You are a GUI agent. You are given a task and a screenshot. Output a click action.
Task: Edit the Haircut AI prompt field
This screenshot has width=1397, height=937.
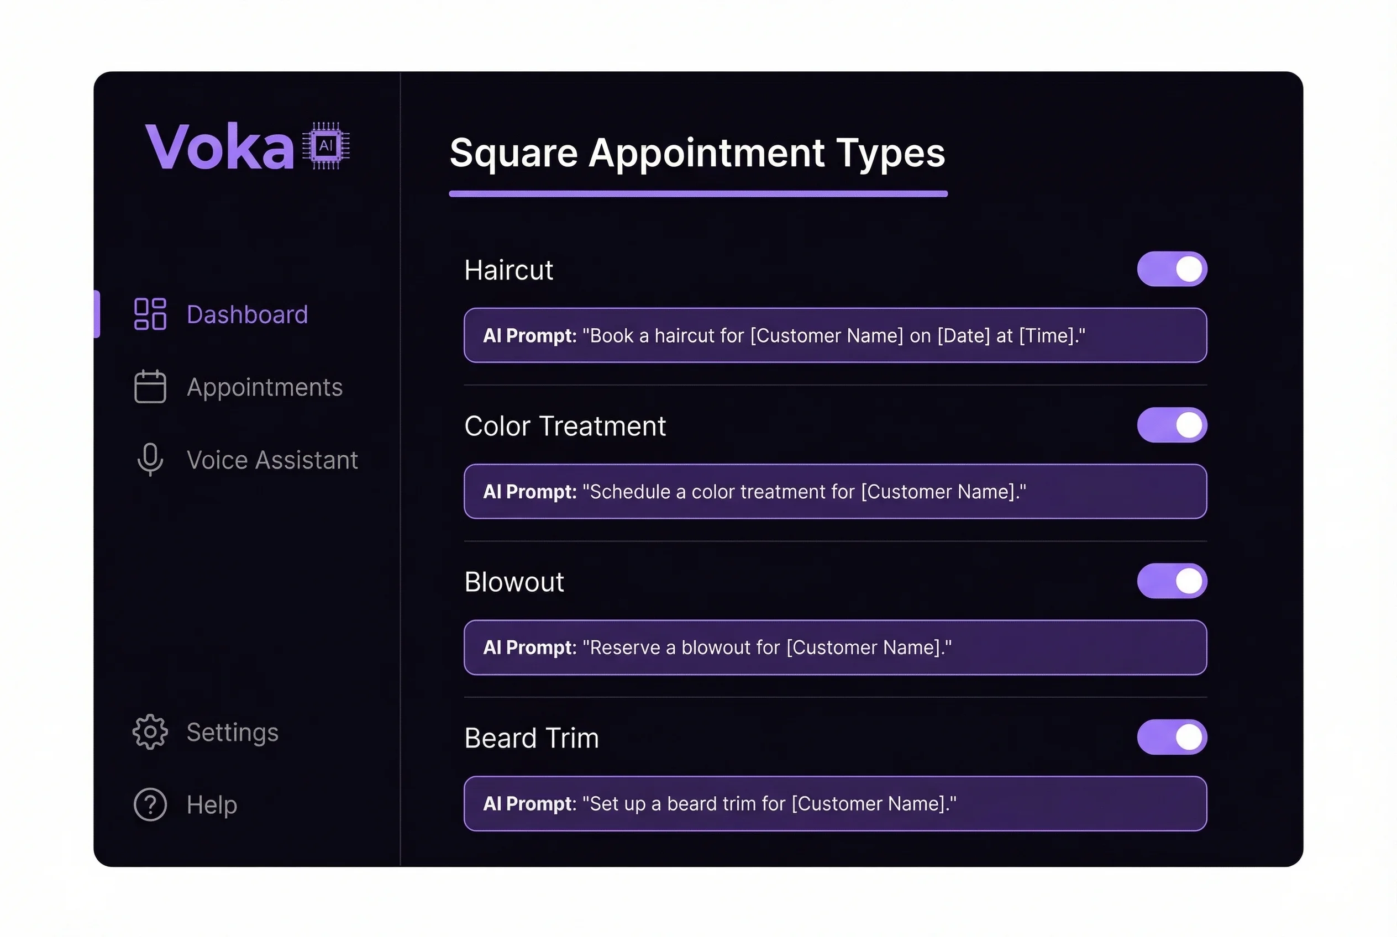coord(835,335)
